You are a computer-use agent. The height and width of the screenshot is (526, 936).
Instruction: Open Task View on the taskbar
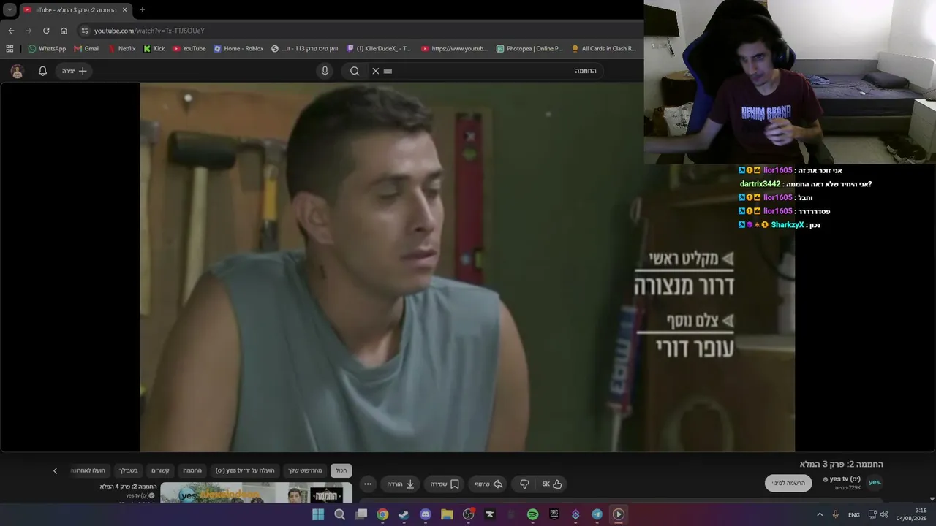tap(361, 514)
